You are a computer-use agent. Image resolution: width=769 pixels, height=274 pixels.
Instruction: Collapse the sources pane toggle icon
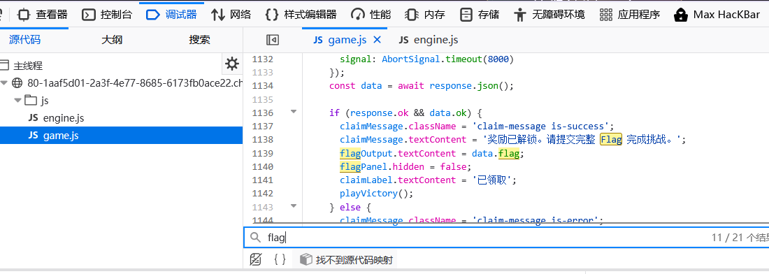tap(273, 41)
